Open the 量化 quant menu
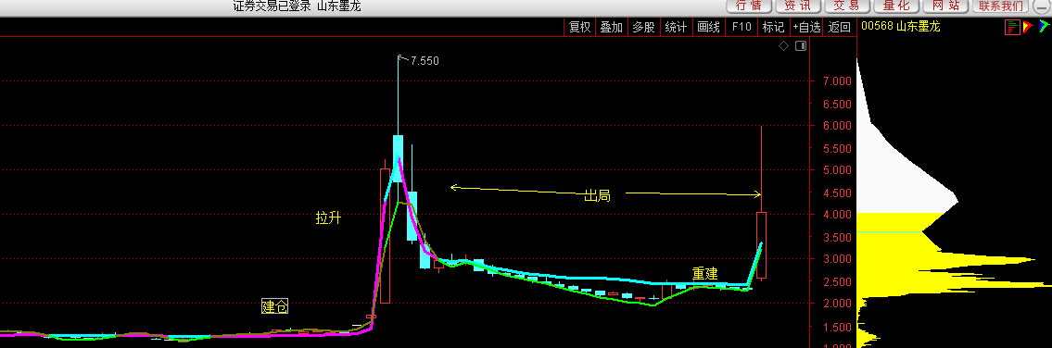 point(895,6)
